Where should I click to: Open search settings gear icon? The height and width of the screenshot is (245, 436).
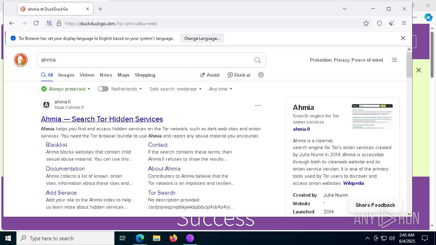point(261,75)
